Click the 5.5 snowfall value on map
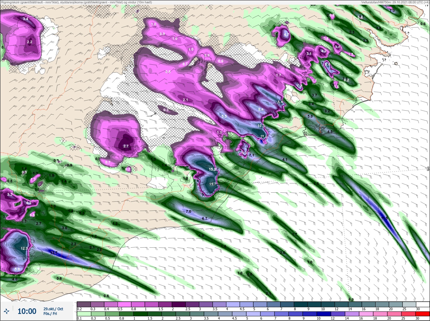The height and width of the screenshot is (321, 430). tap(224, 116)
